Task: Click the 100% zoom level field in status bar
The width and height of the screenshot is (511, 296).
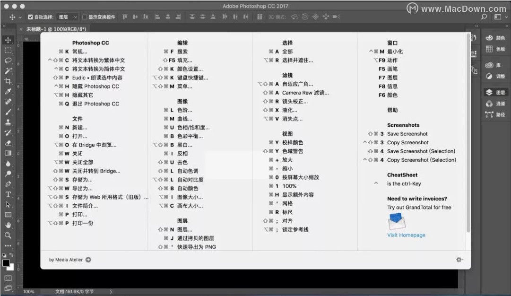Action: 29,291
